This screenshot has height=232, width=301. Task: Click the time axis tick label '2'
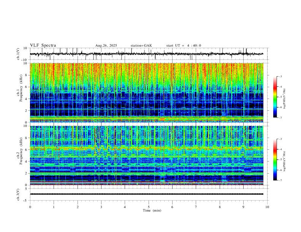coord(78,207)
